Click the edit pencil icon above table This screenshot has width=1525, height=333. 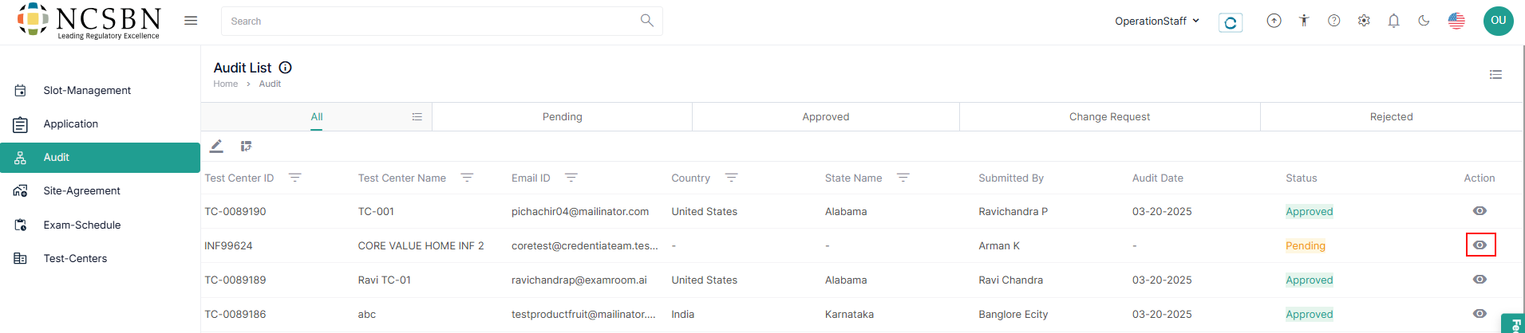point(216,146)
